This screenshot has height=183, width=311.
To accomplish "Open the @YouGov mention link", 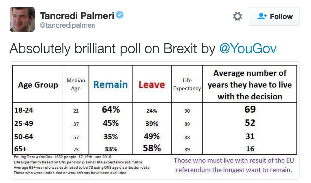I will coord(248,48).
